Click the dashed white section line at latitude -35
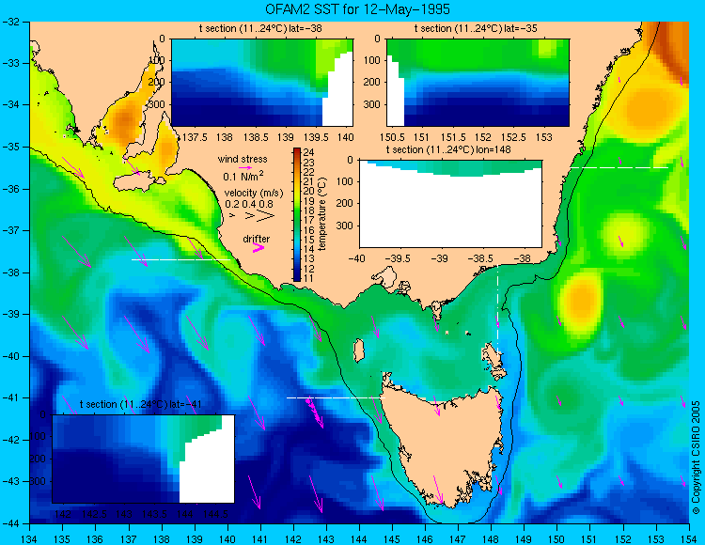This screenshot has height=545, width=705. [619, 167]
